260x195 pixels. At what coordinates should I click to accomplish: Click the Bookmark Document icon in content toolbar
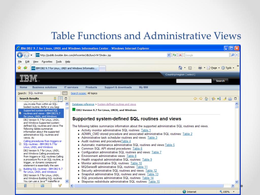[219, 99]
